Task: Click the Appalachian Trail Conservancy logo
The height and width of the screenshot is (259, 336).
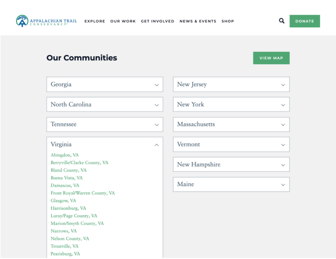Action: [x=46, y=21]
